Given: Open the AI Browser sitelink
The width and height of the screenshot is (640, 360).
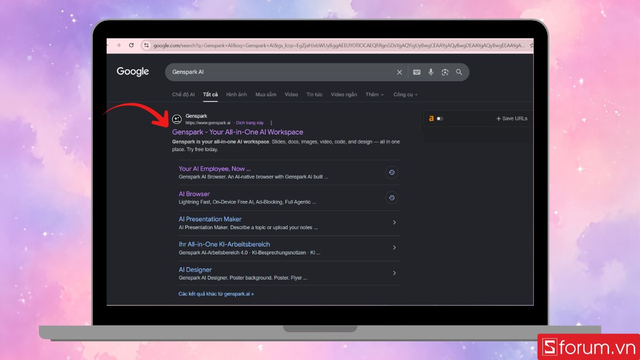Looking at the screenshot, I should (194, 194).
